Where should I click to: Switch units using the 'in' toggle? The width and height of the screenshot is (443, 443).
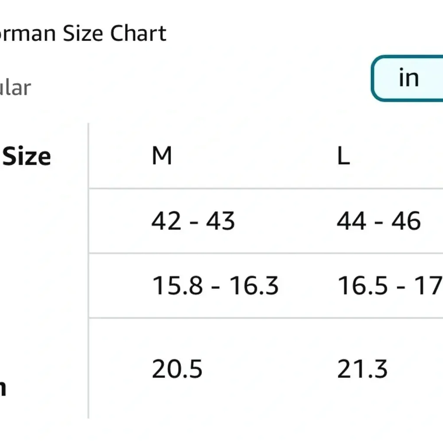pos(408,78)
